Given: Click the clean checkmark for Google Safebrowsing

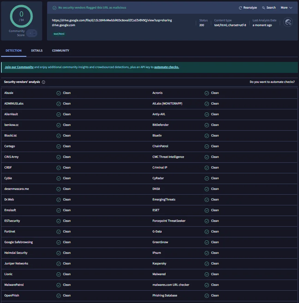Looking at the screenshot, I should 59,242.
